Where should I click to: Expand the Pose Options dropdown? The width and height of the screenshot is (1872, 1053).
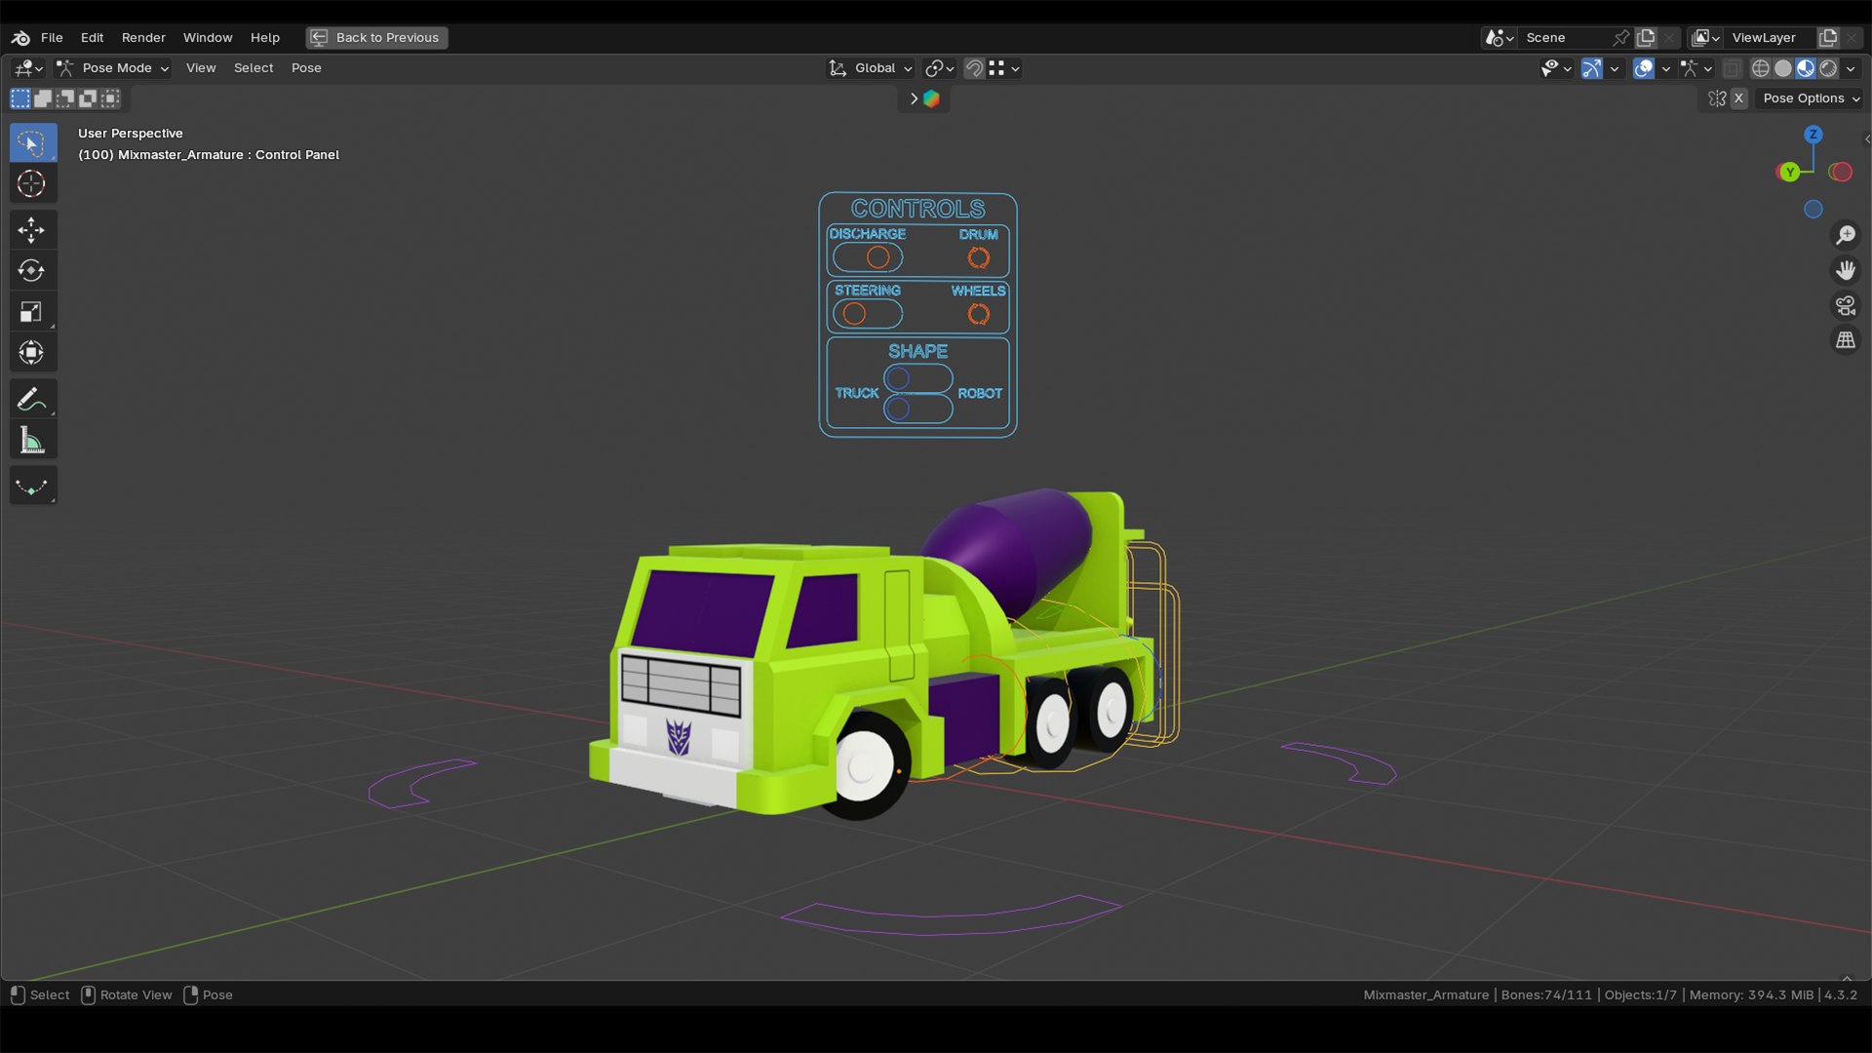coord(1811,98)
